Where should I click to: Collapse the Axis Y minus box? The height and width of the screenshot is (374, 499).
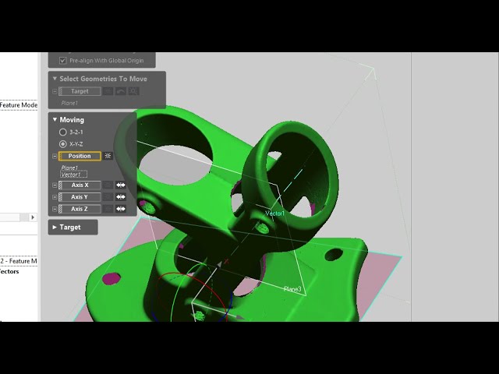pyautogui.click(x=55, y=197)
